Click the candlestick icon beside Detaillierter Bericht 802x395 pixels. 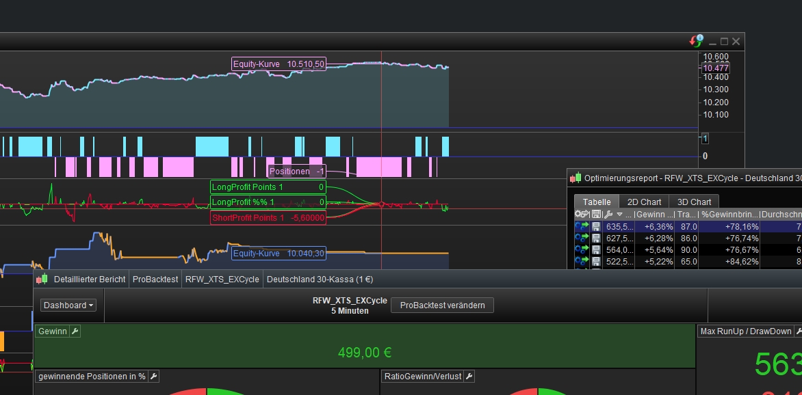[x=42, y=279]
